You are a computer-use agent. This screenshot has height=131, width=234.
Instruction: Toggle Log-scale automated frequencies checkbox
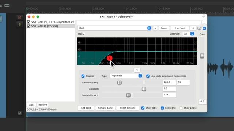[x=148, y=76]
